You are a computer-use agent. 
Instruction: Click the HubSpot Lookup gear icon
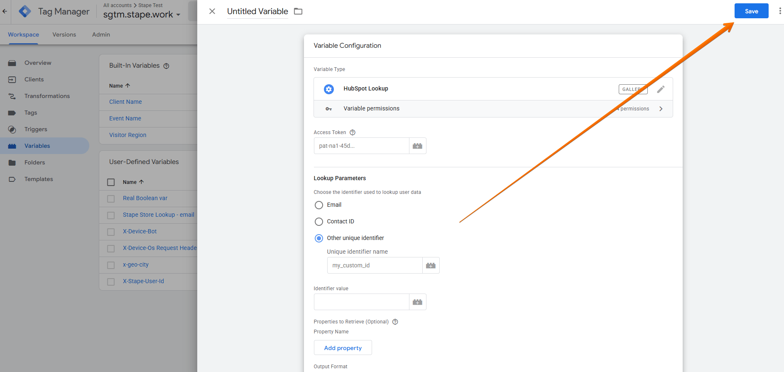(x=329, y=89)
